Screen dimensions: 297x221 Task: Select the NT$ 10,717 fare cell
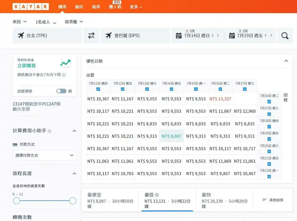pyautogui.click(x=245, y=149)
